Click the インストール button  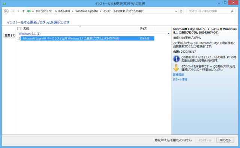coord(205,140)
